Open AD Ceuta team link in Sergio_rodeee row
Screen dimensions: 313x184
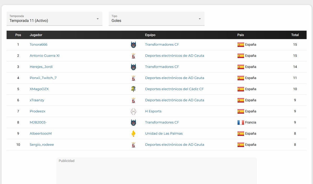click(x=174, y=145)
